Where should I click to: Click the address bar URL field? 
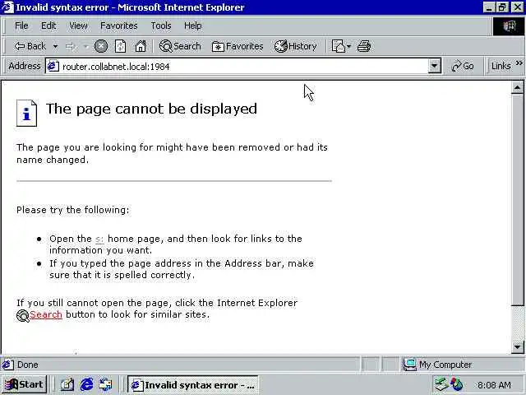click(244, 66)
